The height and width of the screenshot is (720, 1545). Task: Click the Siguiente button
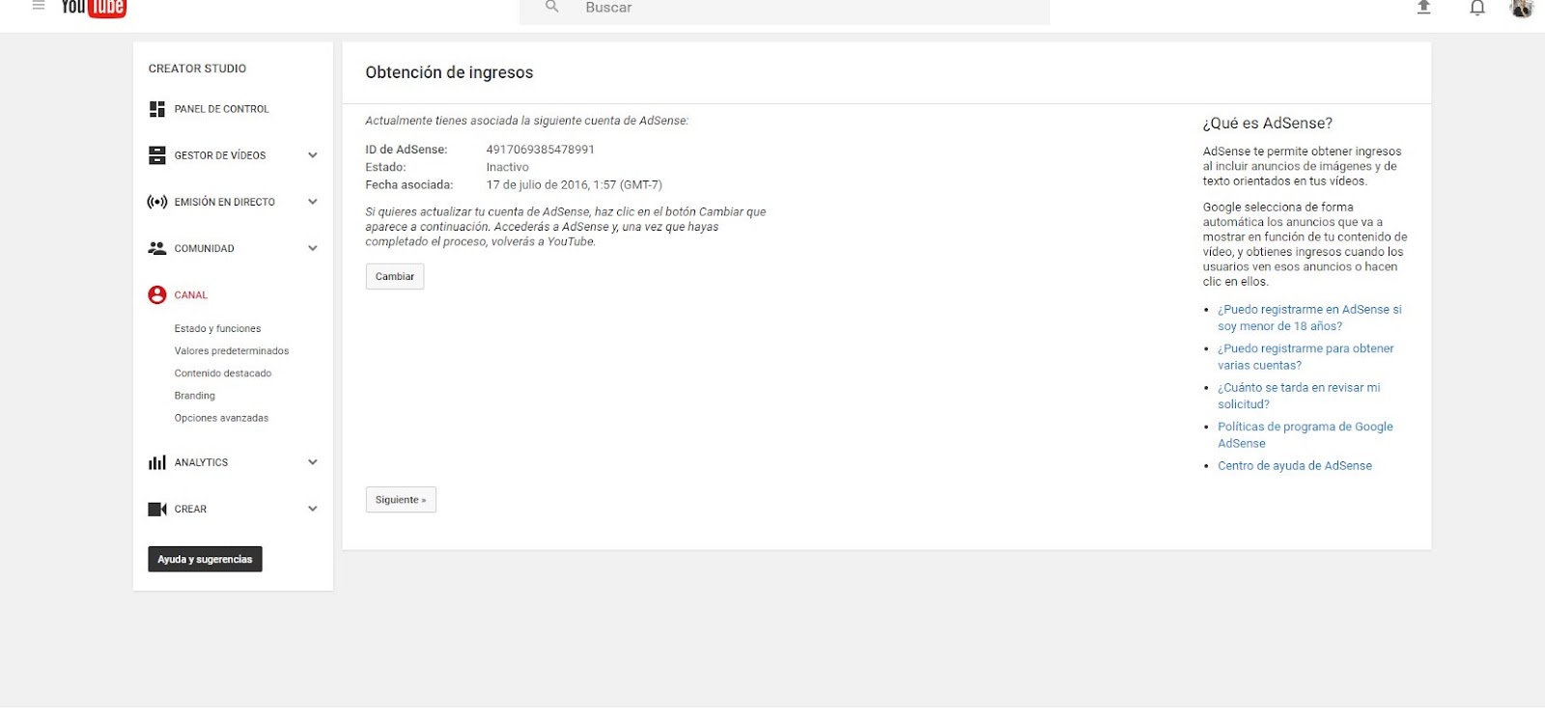click(401, 500)
